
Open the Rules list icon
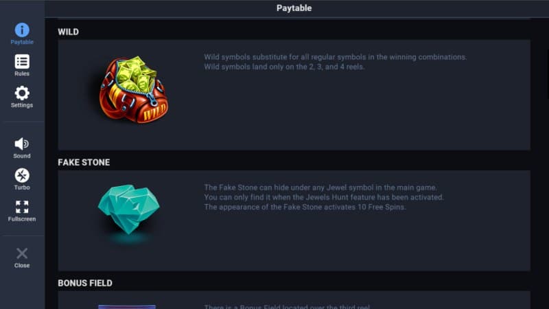click(22, 61)
